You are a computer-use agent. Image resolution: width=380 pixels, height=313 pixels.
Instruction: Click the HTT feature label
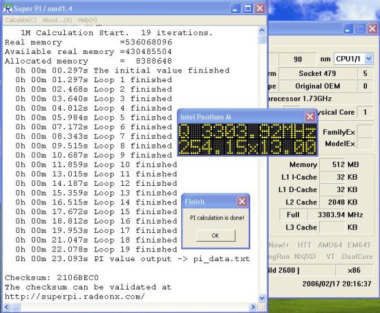[x=305, y=245]
